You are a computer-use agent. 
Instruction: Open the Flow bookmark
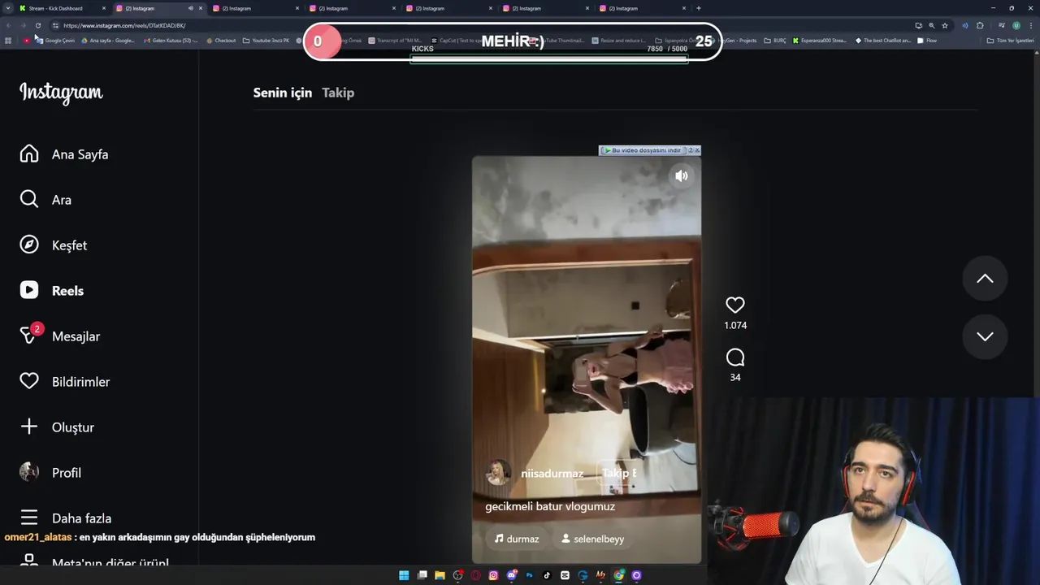click(x=927, y=40)
